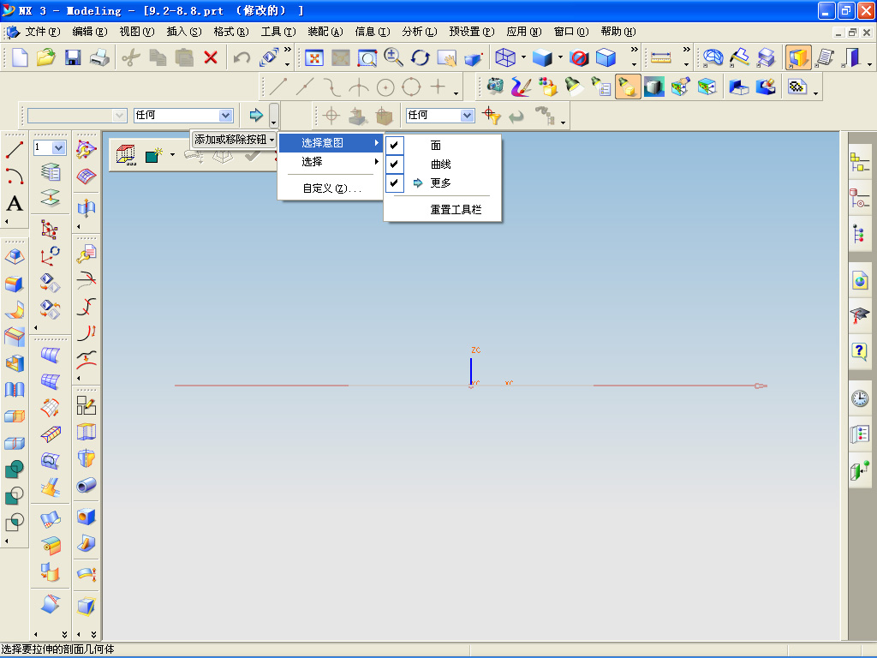Image resolution: width=877 pixels, height=658 pixels.
Task: Open the second 任何 dropdown near the crosshair
Action: click(467, 116)
